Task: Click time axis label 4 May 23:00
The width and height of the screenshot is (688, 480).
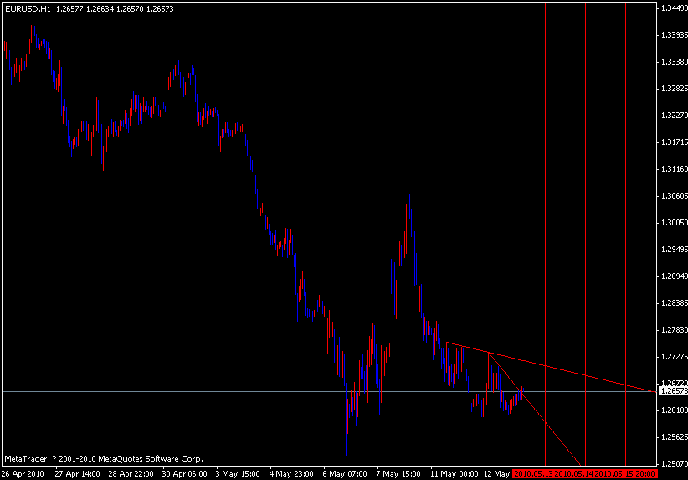Action: 291,474
